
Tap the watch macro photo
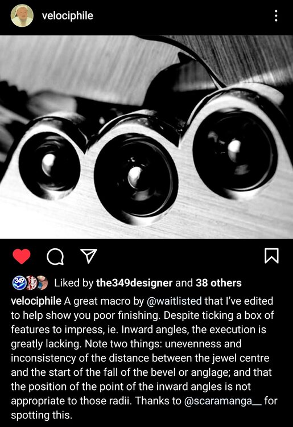[x=146, y=137]
